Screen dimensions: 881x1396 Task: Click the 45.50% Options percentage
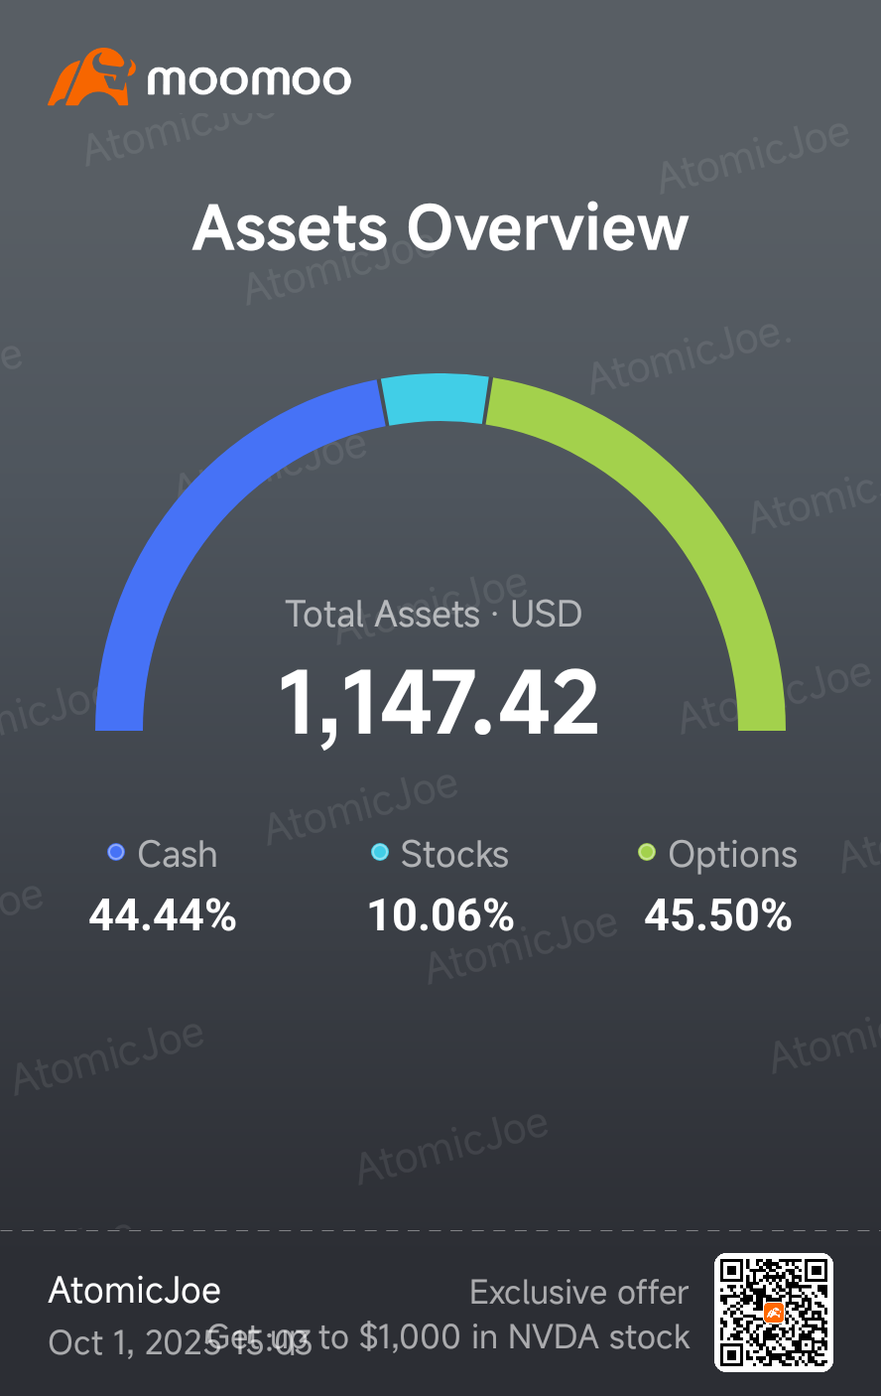coord(718,915)
